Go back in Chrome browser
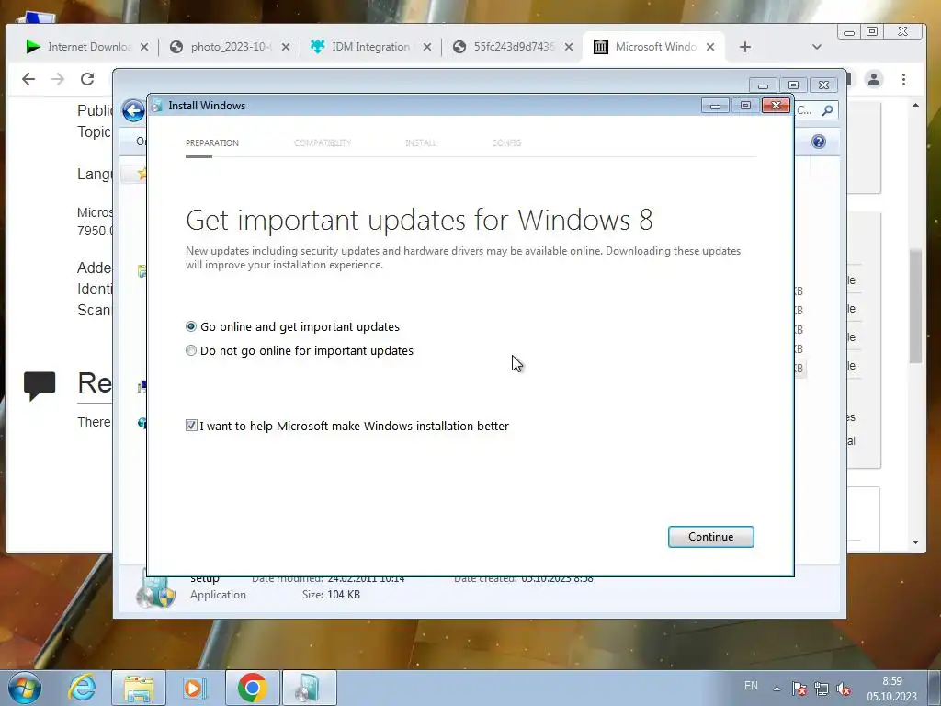The width and height of the screenshot is (941, 706). click(28, 79)
